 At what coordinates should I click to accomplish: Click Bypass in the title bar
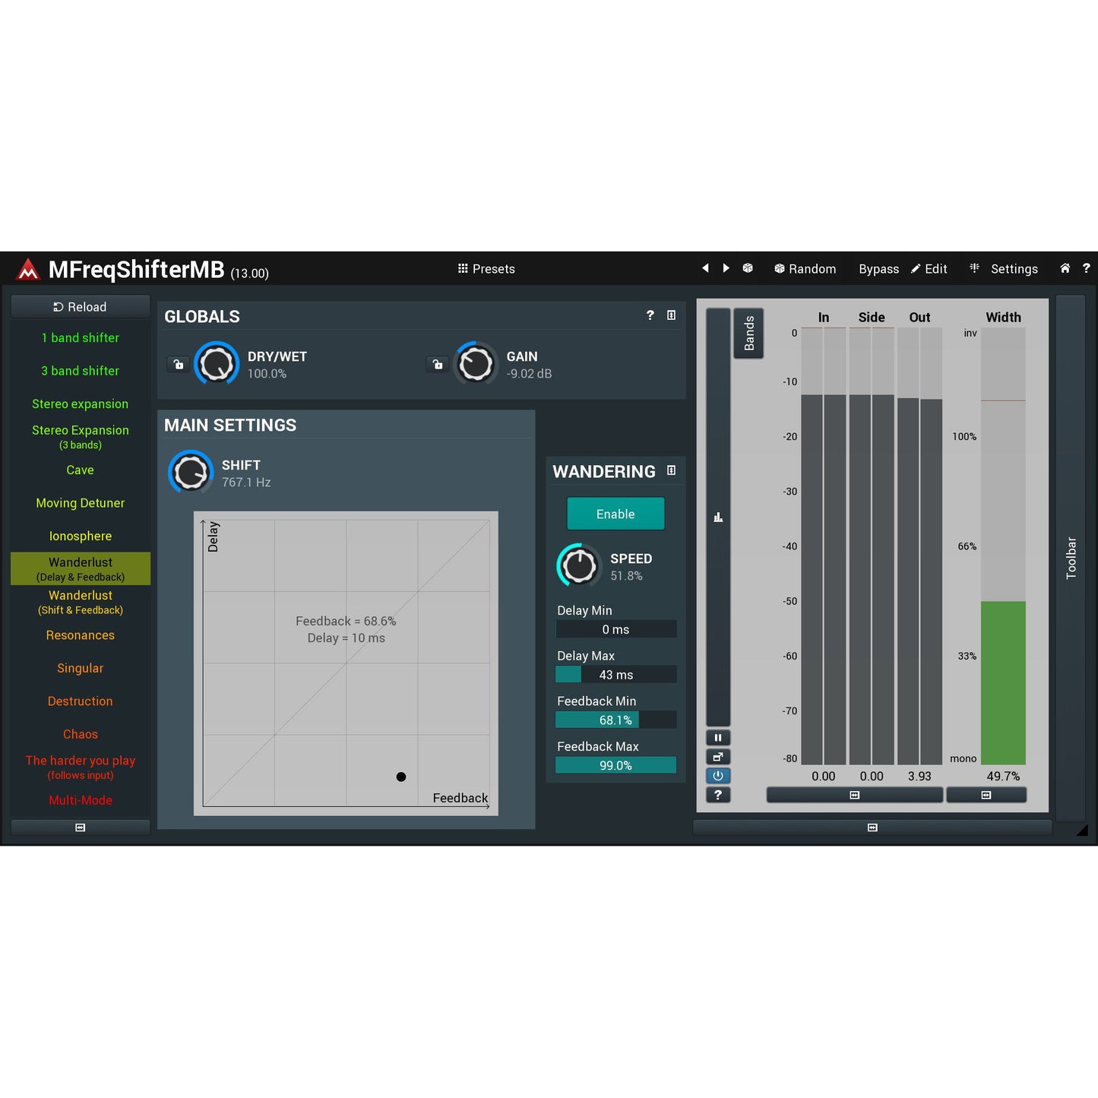878,268
